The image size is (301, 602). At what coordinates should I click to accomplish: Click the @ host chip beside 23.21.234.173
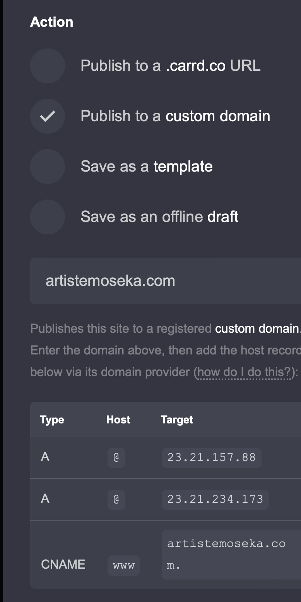116,499
